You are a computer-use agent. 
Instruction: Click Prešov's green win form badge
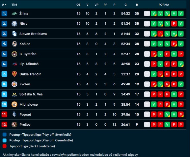click(x=167, y=125)
